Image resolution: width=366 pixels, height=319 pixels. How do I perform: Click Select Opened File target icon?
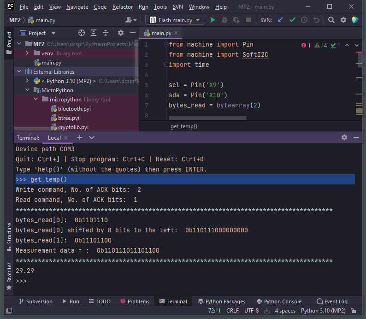point(82,33)
